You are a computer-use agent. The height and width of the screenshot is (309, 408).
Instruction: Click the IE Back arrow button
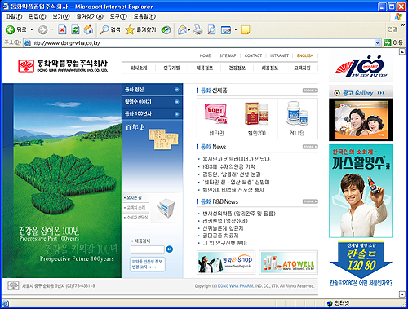11,29
